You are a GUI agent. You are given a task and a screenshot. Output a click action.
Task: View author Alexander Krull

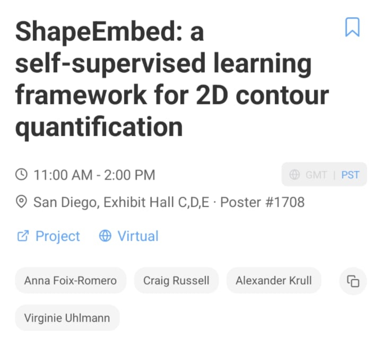[x=274, y=281]
